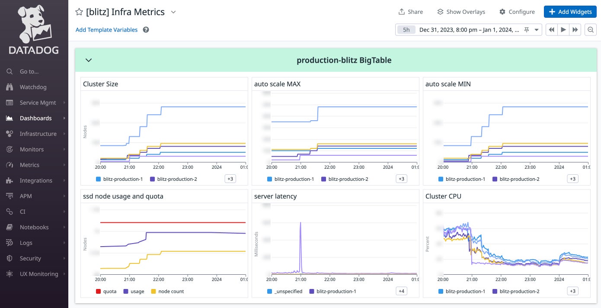Open the dashboard title dropdown chevron
601x308 pixels.
[x=173, y=12]
